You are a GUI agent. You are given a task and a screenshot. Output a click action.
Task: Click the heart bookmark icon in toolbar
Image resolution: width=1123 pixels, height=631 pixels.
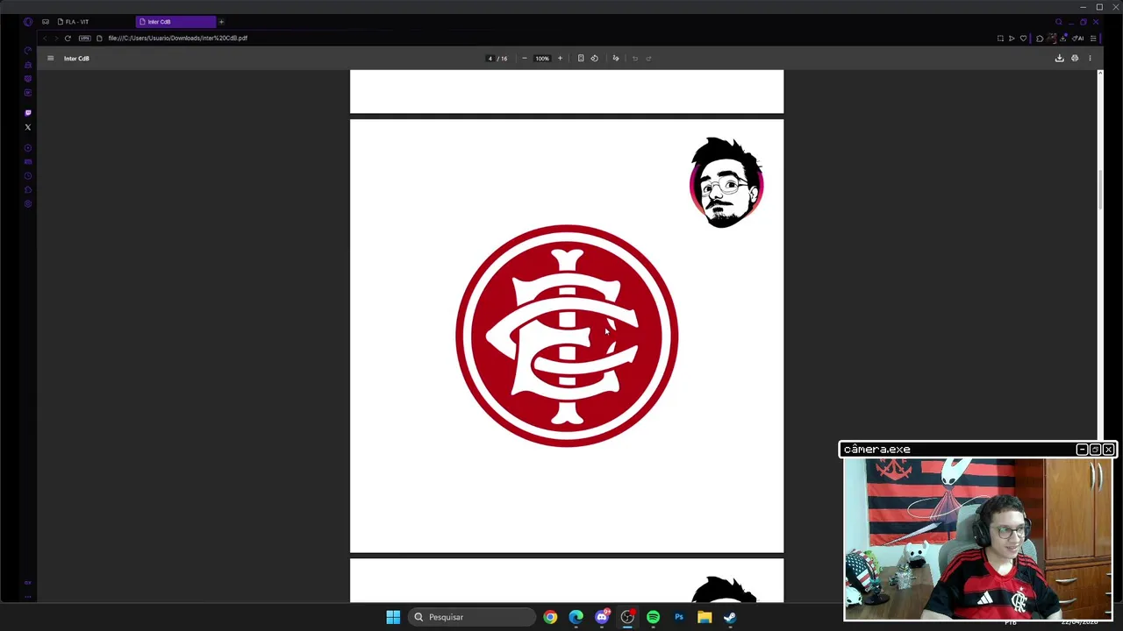1023,39
